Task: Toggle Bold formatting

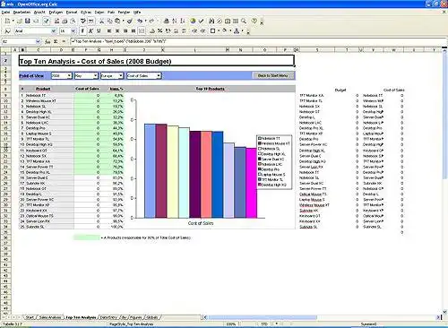Action: tap(82, 30)
